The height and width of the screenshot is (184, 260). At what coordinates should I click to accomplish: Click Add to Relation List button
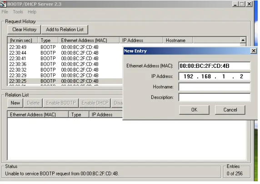click(65, 30)
